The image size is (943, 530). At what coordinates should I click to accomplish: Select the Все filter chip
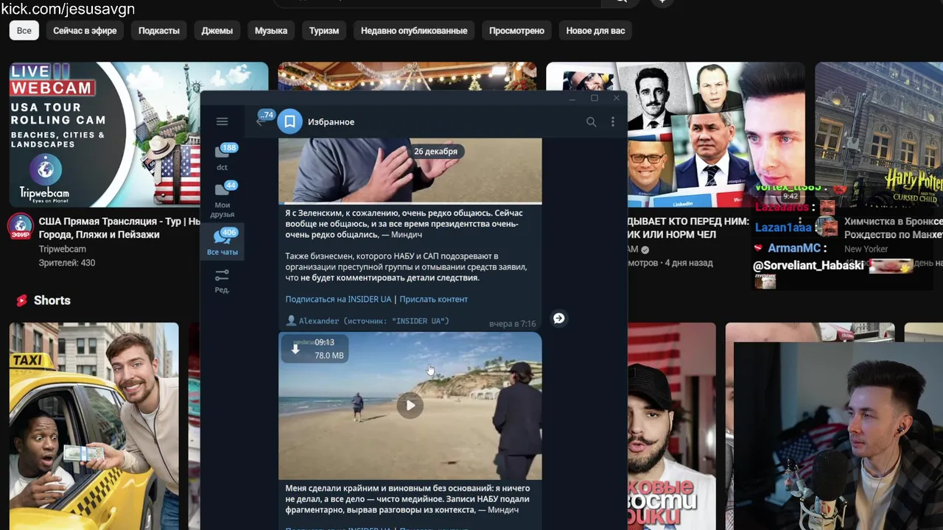pyautogui.click(x=24, y=31)
